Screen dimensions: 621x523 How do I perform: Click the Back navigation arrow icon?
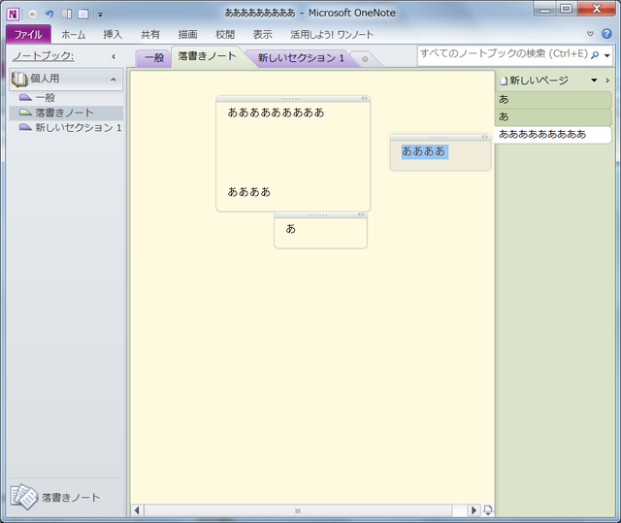[33, 15]
